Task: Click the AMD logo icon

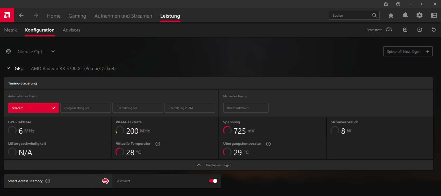Action: [x=7, y=15]
